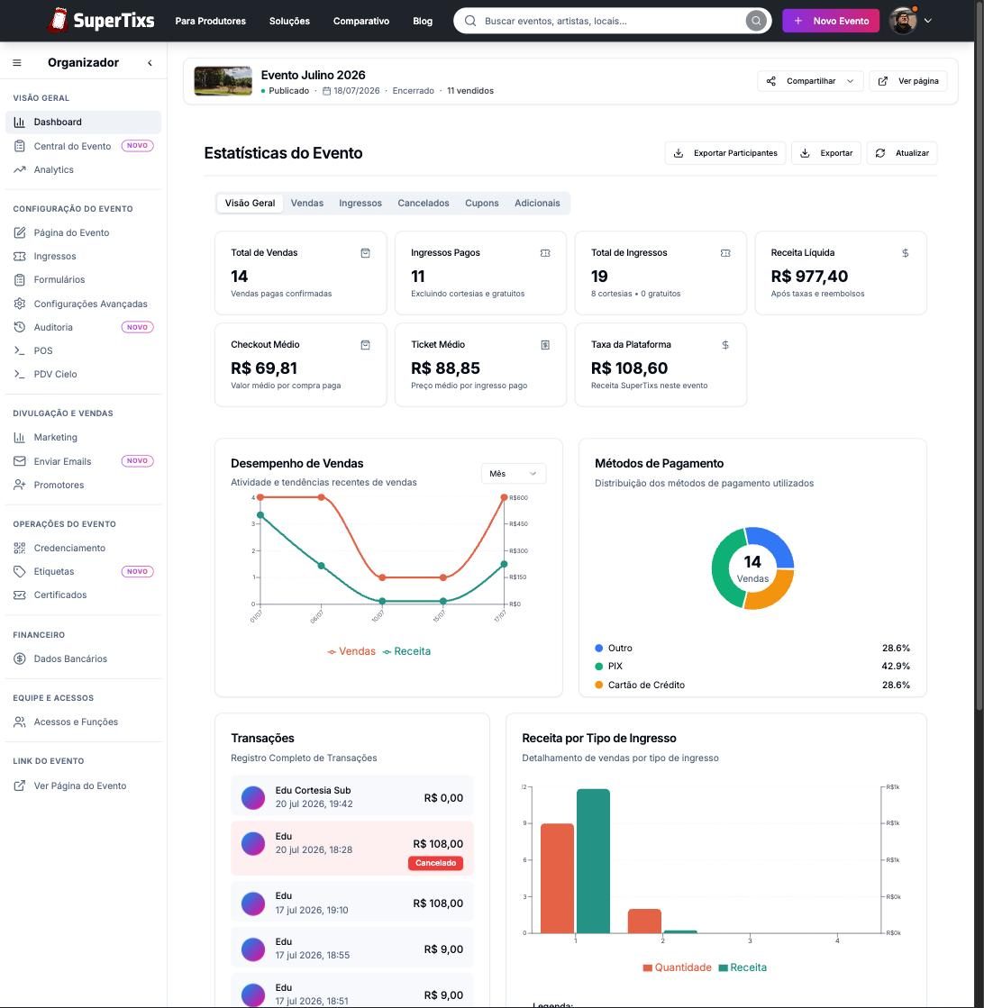Expand the account menu arrow beside avatar
Viewport: 984px width, 1008px height.
coord(928,21)
